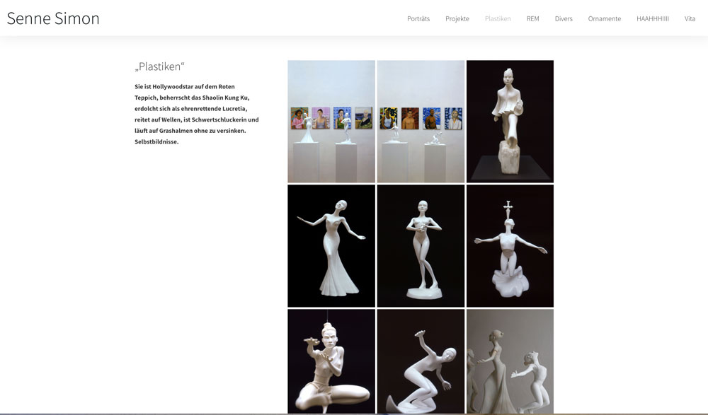
Task: Click the bold Hollywoodstar description paragraph
Action: click(x=197, y=114)
